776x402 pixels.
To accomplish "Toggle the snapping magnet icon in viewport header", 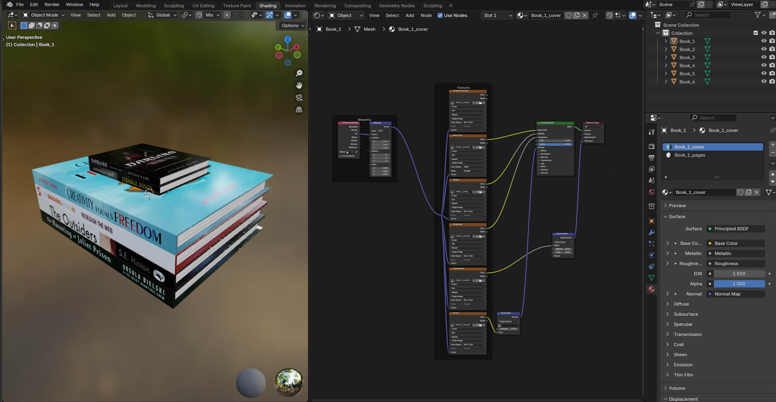I will coord(199,15).
